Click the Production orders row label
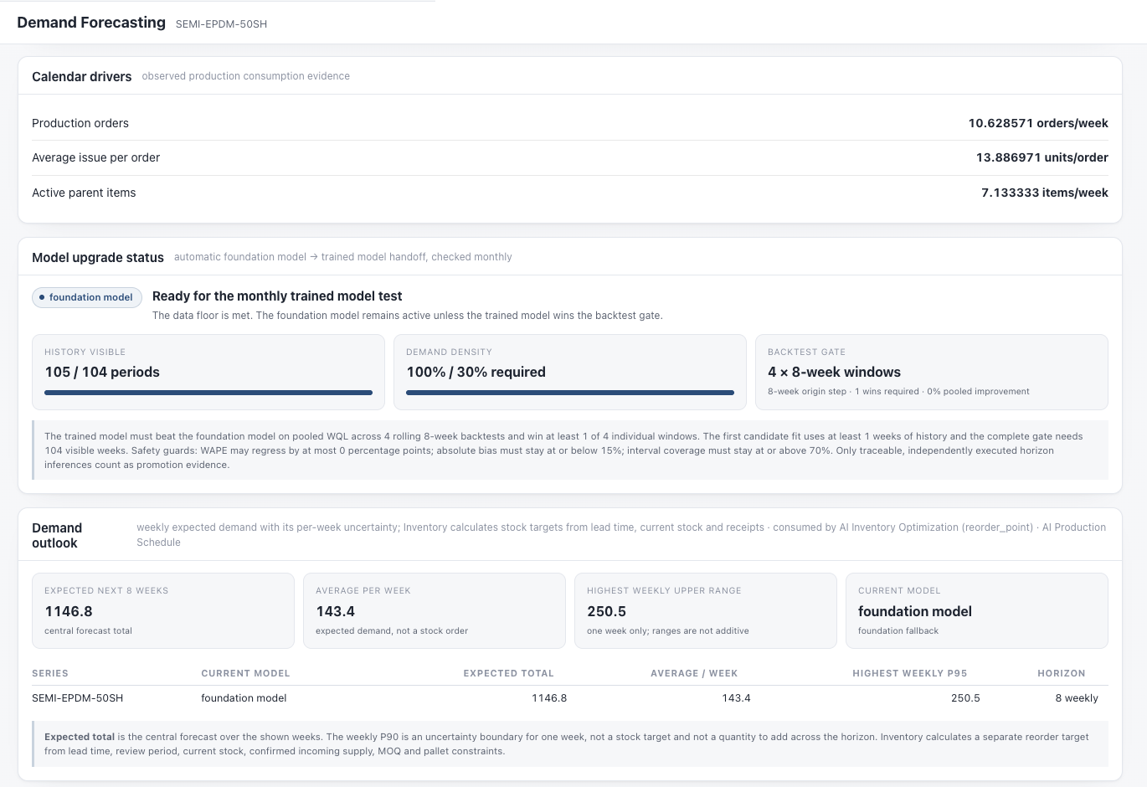 click(x=80, y=123)
